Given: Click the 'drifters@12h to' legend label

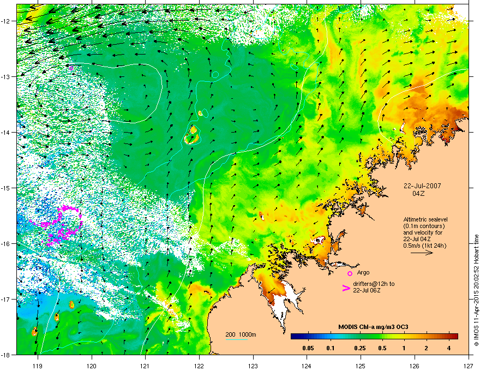Looking at the screenshot, I should click(x=374, y=284).
